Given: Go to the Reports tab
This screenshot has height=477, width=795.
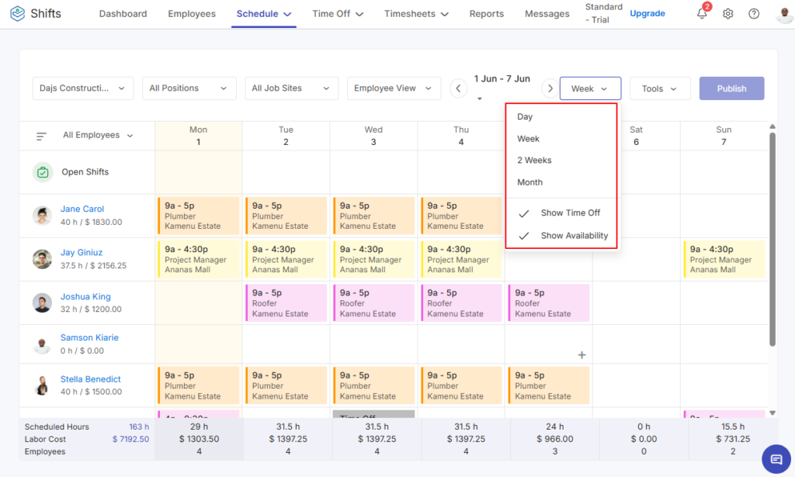Looking at the screenshot, I should pyautogui.click(x=486, y=14).
